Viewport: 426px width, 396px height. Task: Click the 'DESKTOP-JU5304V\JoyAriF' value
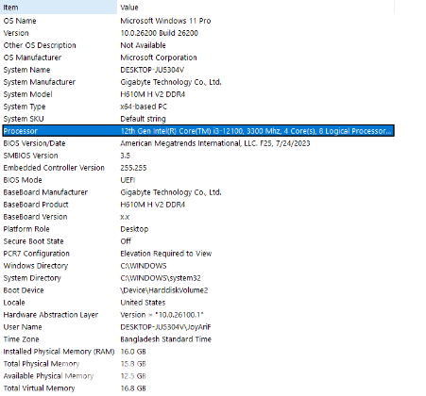(x=165, y=327)
